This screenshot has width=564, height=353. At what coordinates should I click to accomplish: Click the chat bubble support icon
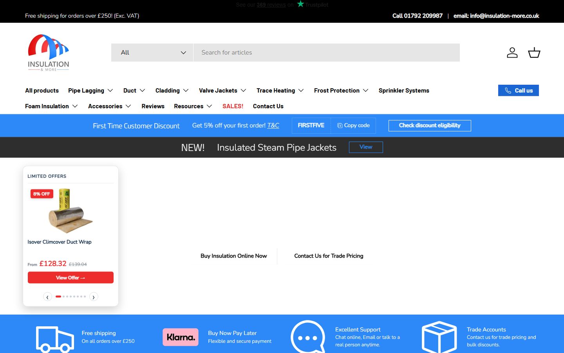(308, 337)
